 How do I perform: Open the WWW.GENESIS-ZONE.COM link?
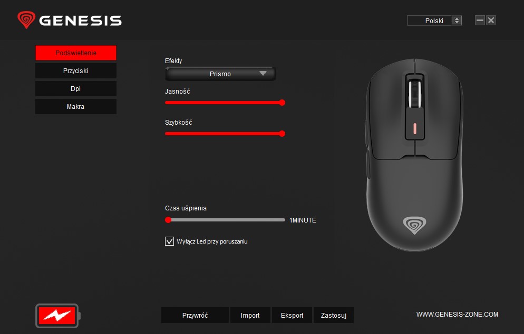tap(457, 315)
